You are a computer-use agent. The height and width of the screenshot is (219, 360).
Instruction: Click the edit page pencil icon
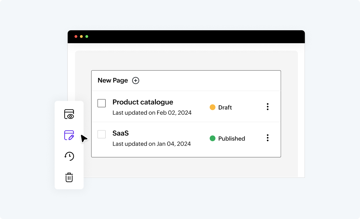pyautogui.click(x=69, y=135)
